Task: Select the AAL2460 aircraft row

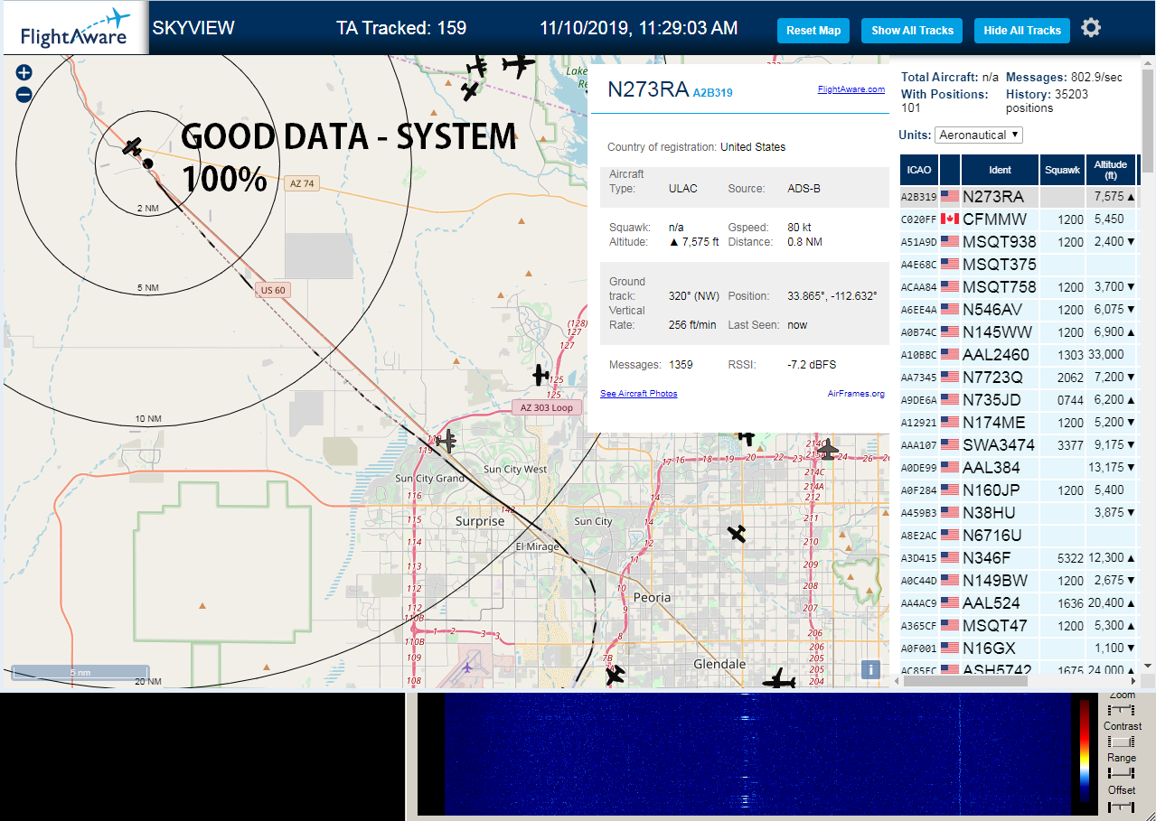Action: (x=1019, y=355)
